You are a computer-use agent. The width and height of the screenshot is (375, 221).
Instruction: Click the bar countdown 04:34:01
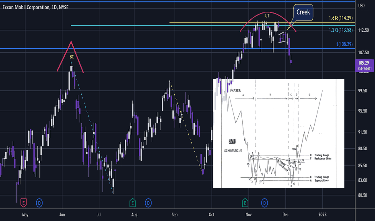click(x=365, y=69)
